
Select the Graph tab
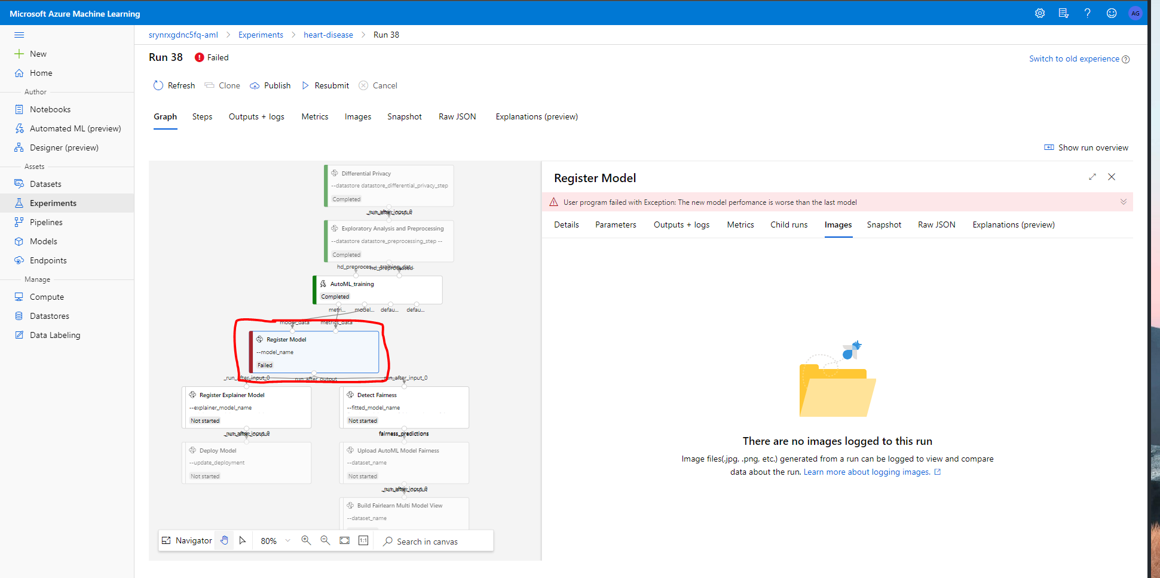(x=165, y=116)
